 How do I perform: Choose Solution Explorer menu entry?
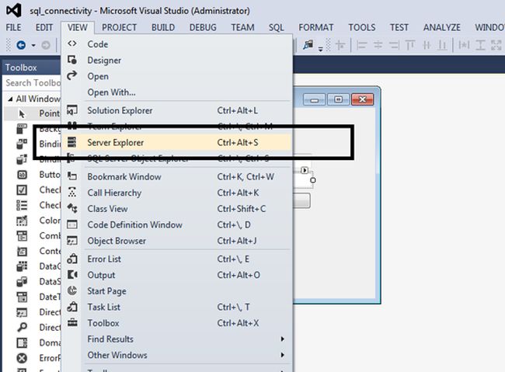[x=176, y=110]
